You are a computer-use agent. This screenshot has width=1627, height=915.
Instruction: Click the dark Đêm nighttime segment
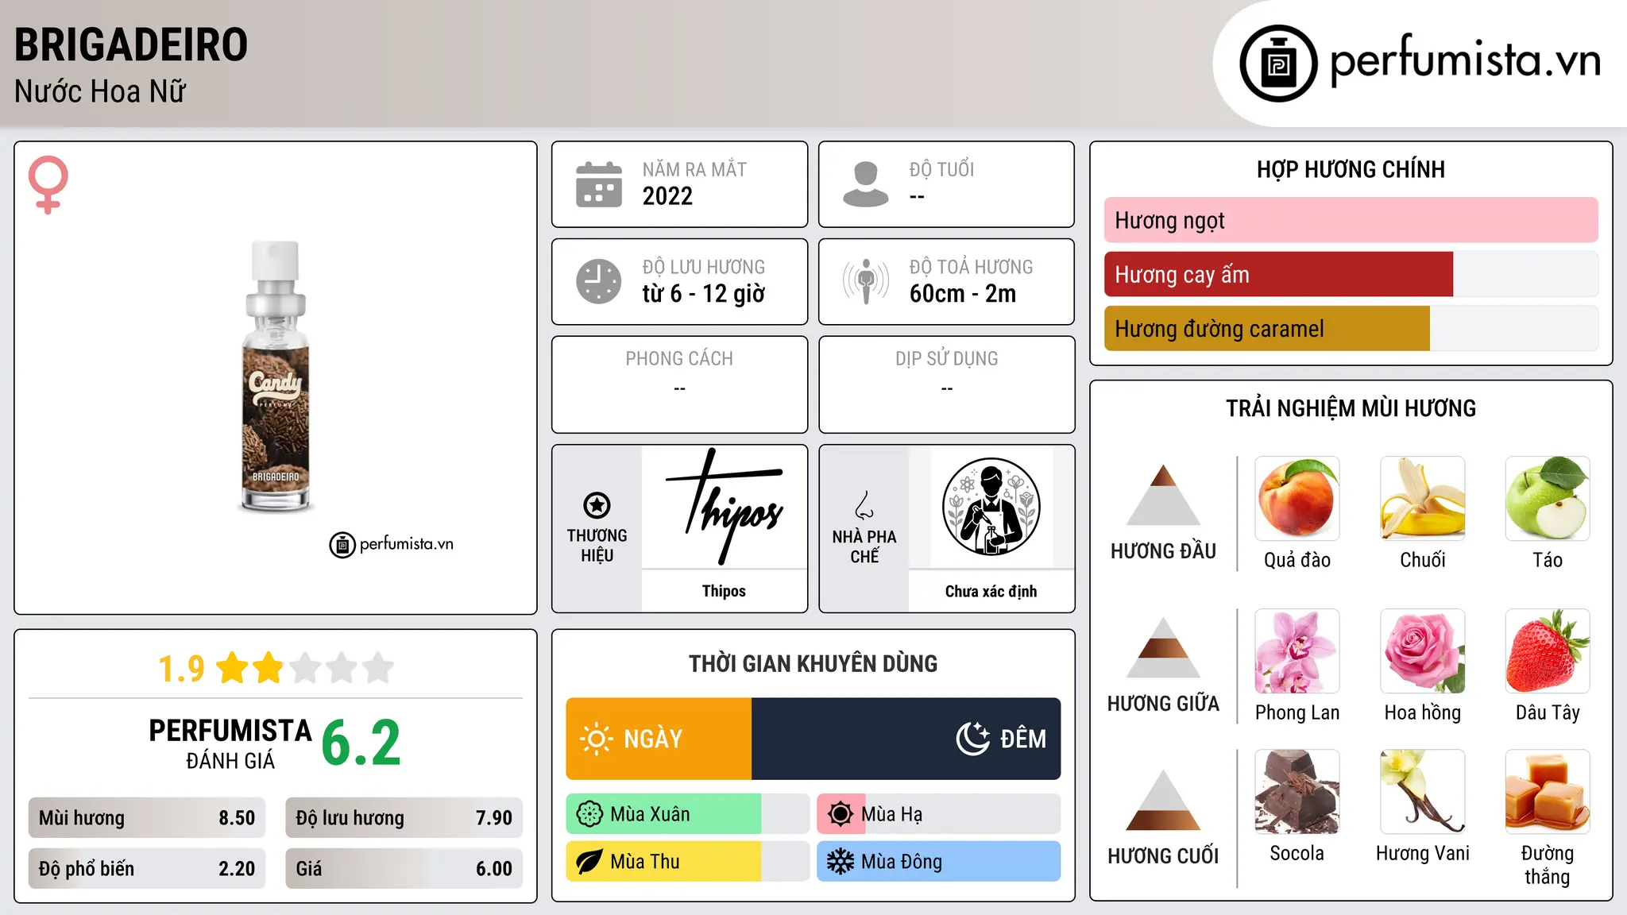point(906,739)
